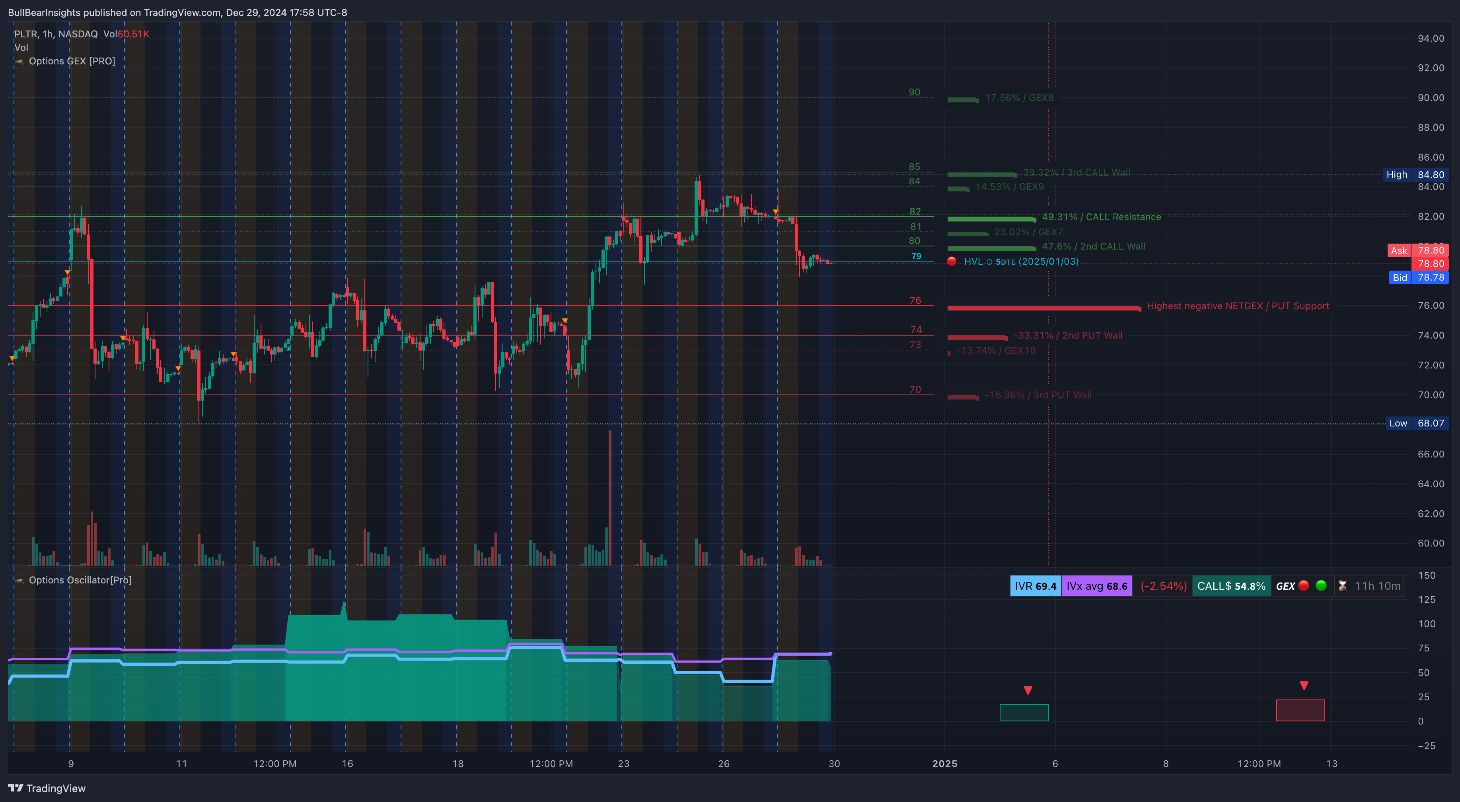Click the IVx avg 68.6 badge
Screen dimensions: 1460x802
click(1097, 586)
